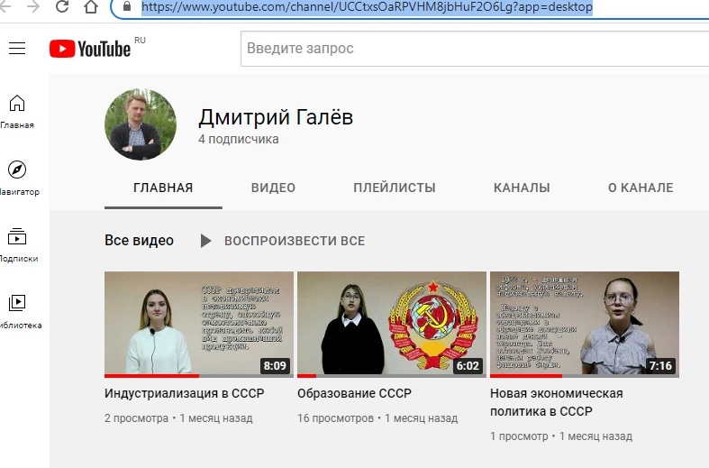Click the browser address bar URL
The image size is (709, 468).
pos(360,7)
